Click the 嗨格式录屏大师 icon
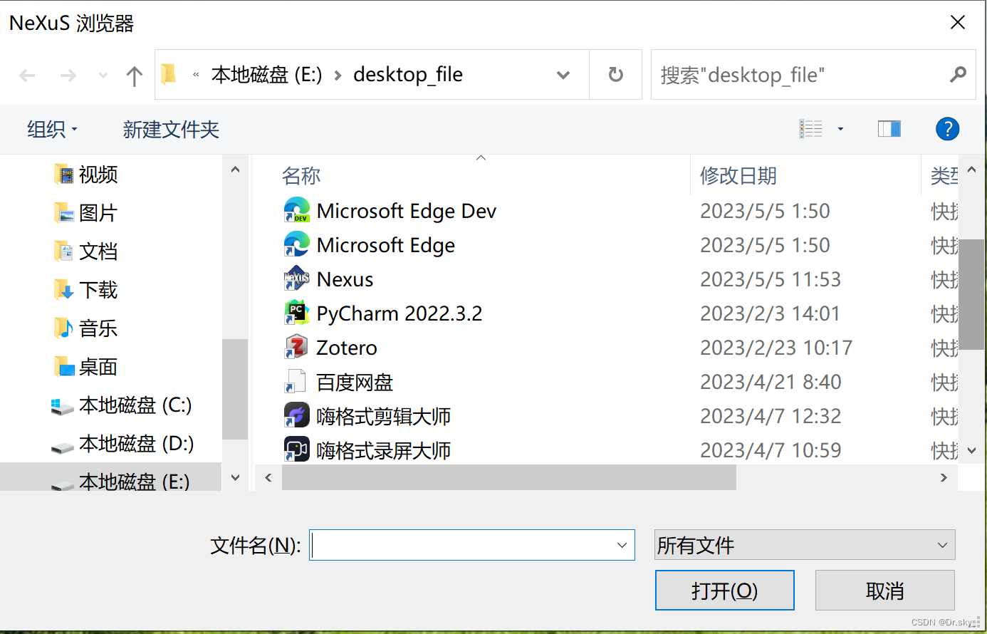 pyautogui.click(x=296, y=449)
